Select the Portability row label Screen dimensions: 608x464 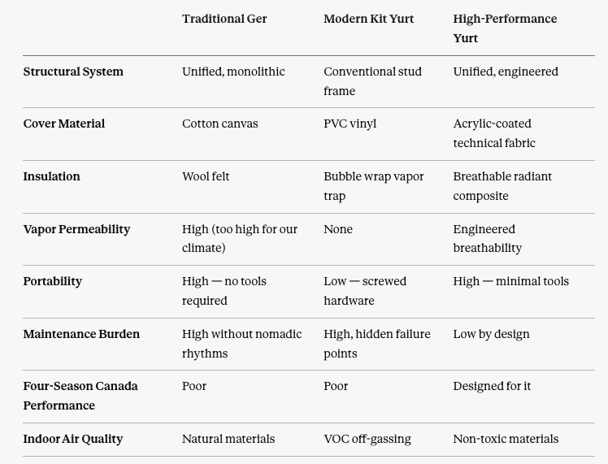(x=53, y=281)
